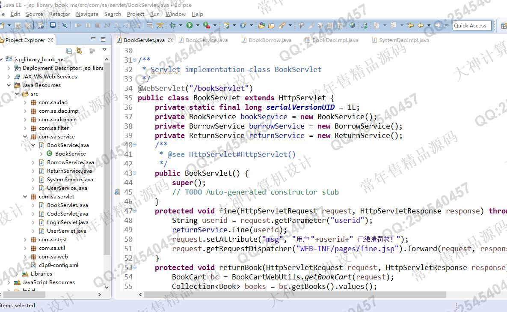Click the Suspend pause icon

(88, 25)
